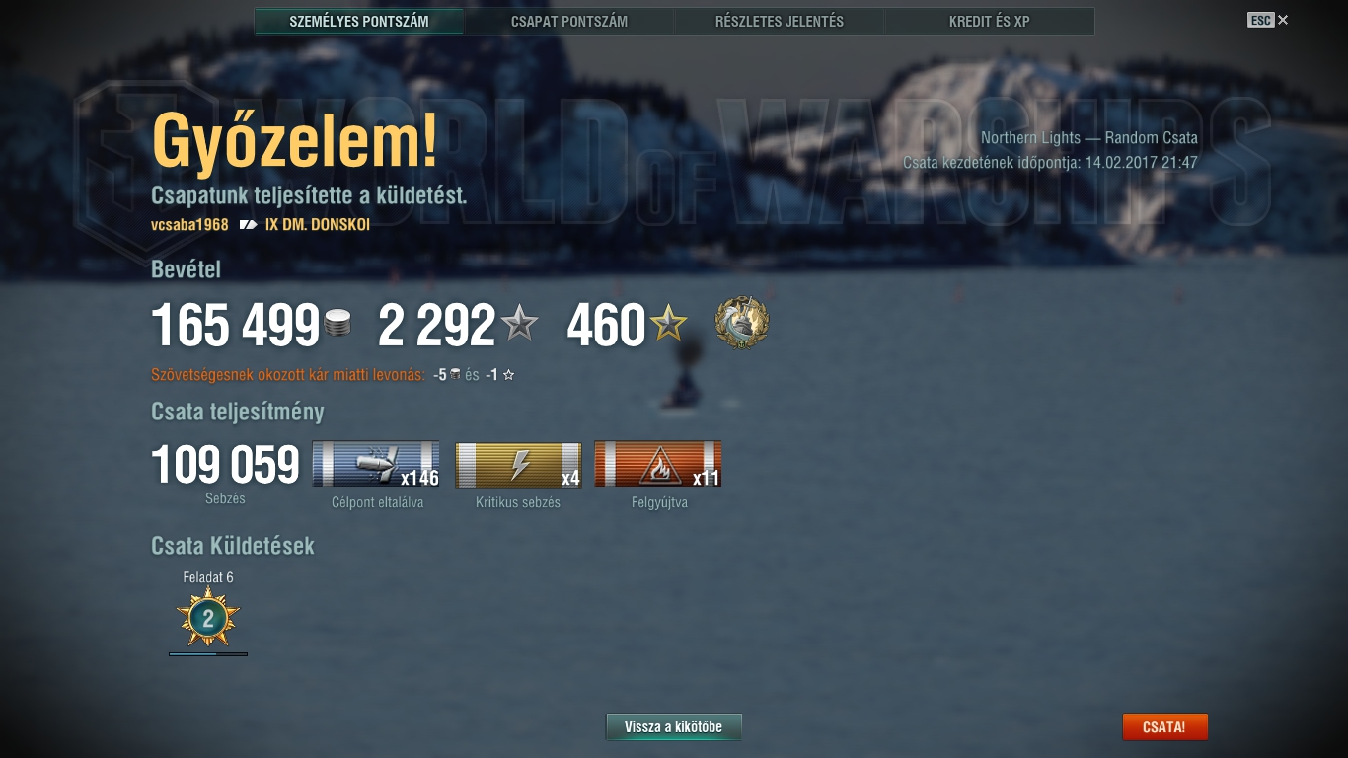Viewport: 1348px width, 758px height.
Task: Click the IX DM. DONSKOI ship name
Action: click(318, 225)
